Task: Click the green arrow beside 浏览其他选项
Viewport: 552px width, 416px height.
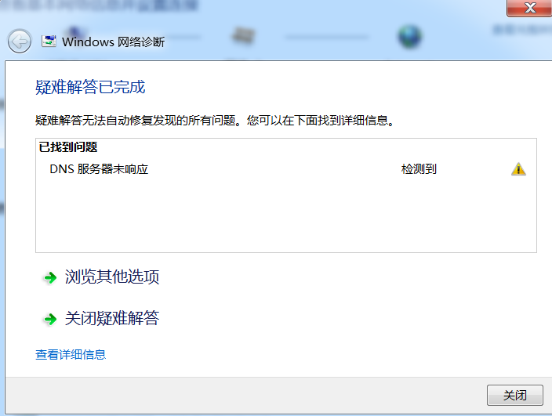Action: point(50,278)
